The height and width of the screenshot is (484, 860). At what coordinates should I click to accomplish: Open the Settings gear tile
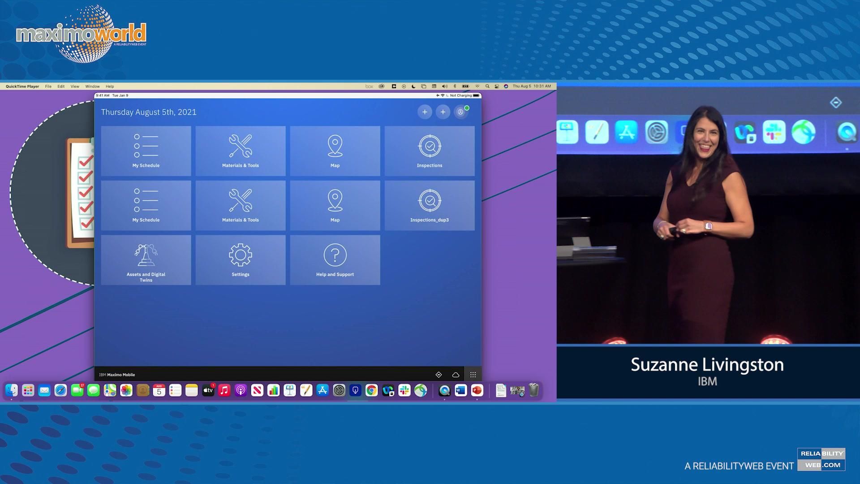(240, 260)
